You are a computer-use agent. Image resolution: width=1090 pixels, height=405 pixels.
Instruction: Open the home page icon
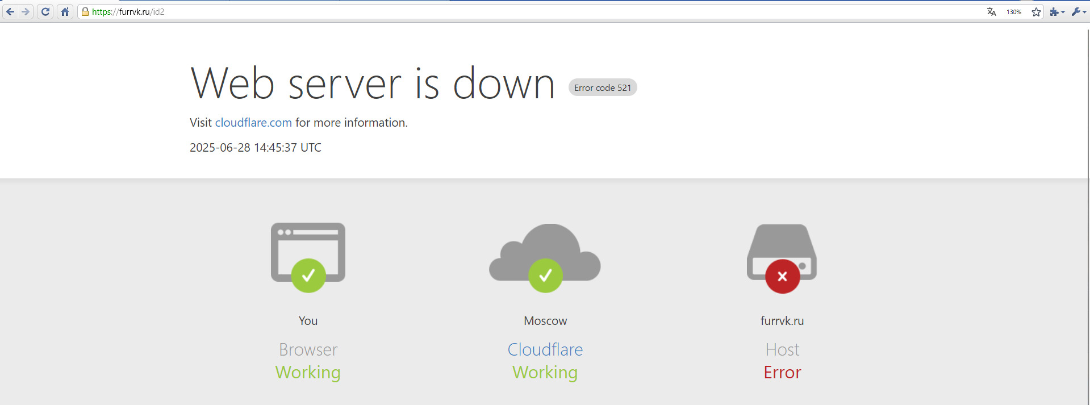click(x=65, y=11)
